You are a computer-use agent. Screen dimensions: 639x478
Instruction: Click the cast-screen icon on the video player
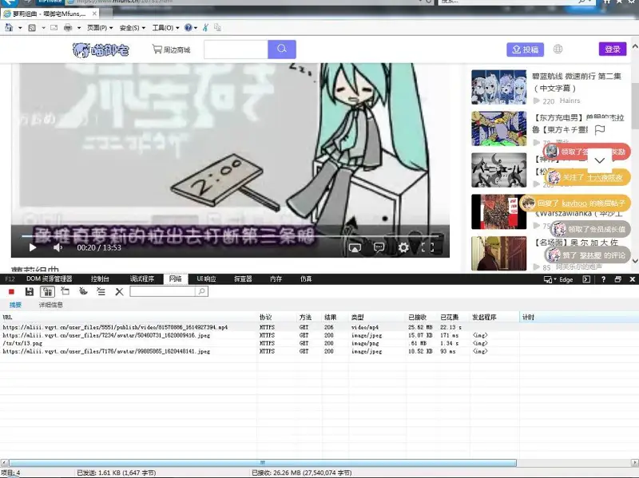click(x=355, y=247)
